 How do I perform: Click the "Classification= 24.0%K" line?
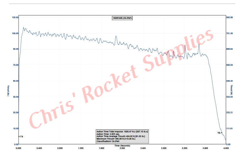[x=108, y=141]
